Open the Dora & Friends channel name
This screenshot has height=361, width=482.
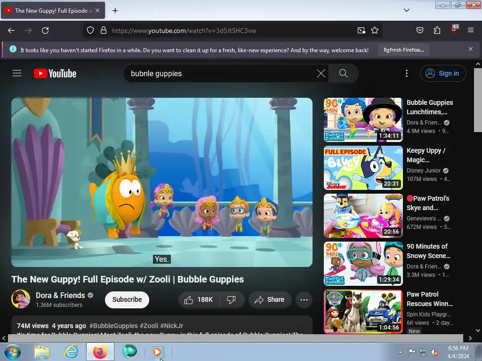pos(60,295)
